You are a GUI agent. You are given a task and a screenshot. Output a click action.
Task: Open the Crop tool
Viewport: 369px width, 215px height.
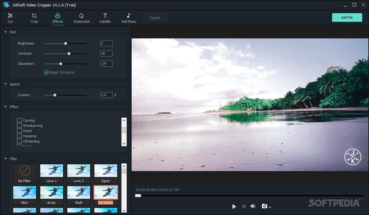point(34,18)
